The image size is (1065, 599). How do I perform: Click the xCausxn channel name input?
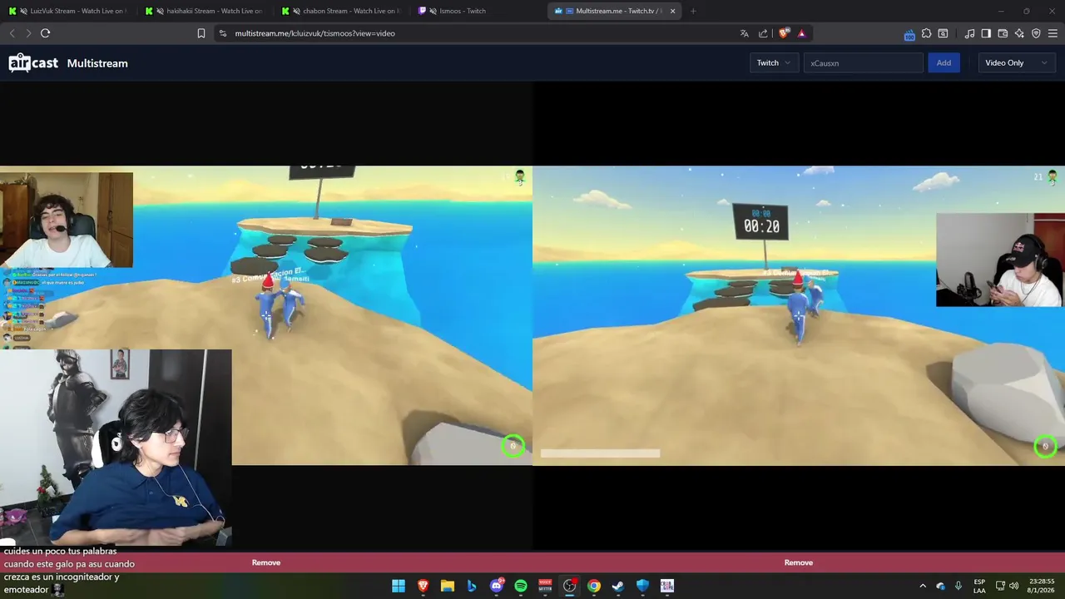pos(863,63)
